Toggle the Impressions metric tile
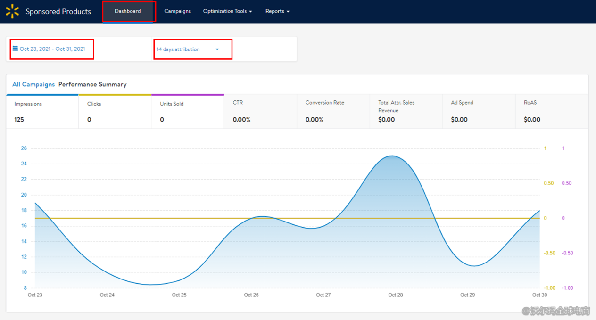This screenshot has height=320, width=596. coord(42,112)
